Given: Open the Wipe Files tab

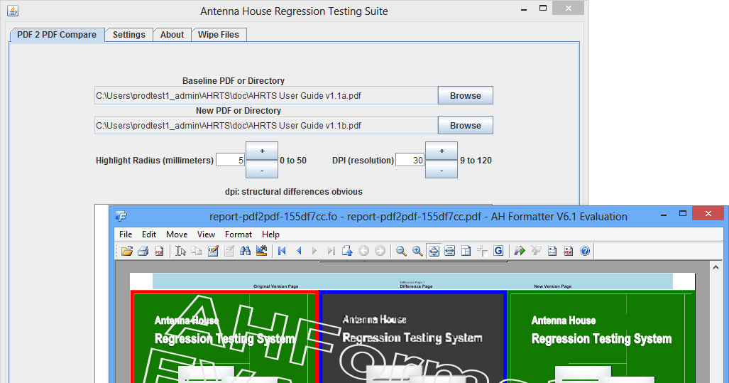Looking at the screenshot, I should coord(219,35).
